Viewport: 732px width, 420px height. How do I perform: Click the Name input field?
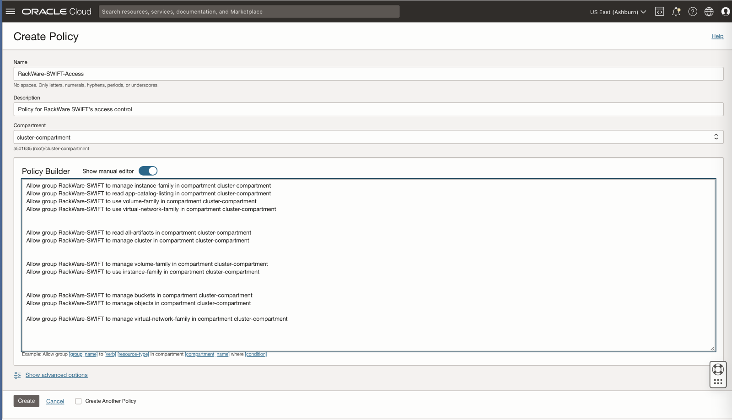[x=368, y=74]
